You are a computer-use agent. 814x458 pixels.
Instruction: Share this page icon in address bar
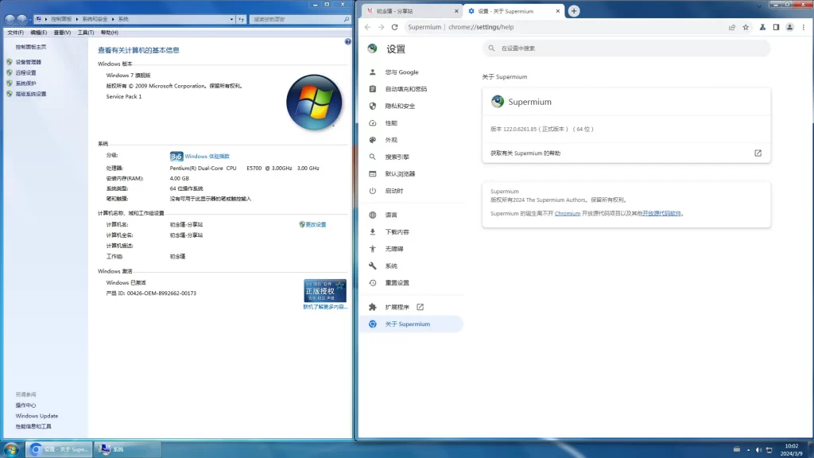[732, 27]
